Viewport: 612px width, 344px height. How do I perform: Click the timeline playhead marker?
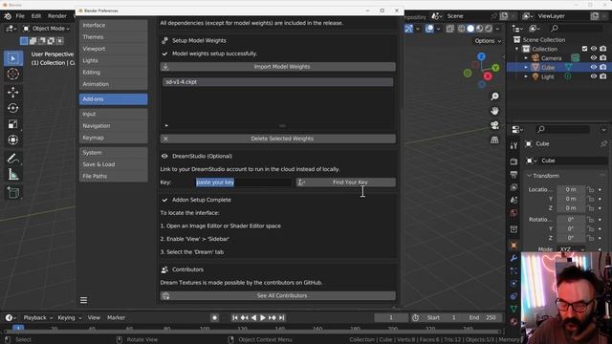coord(18,329)
